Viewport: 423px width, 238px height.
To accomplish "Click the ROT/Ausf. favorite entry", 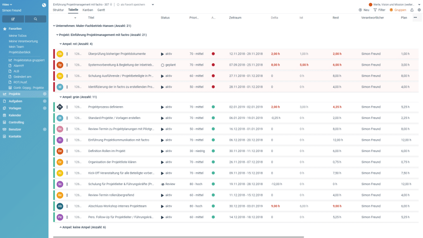I will pyautogui.click(x=21, y=82).
